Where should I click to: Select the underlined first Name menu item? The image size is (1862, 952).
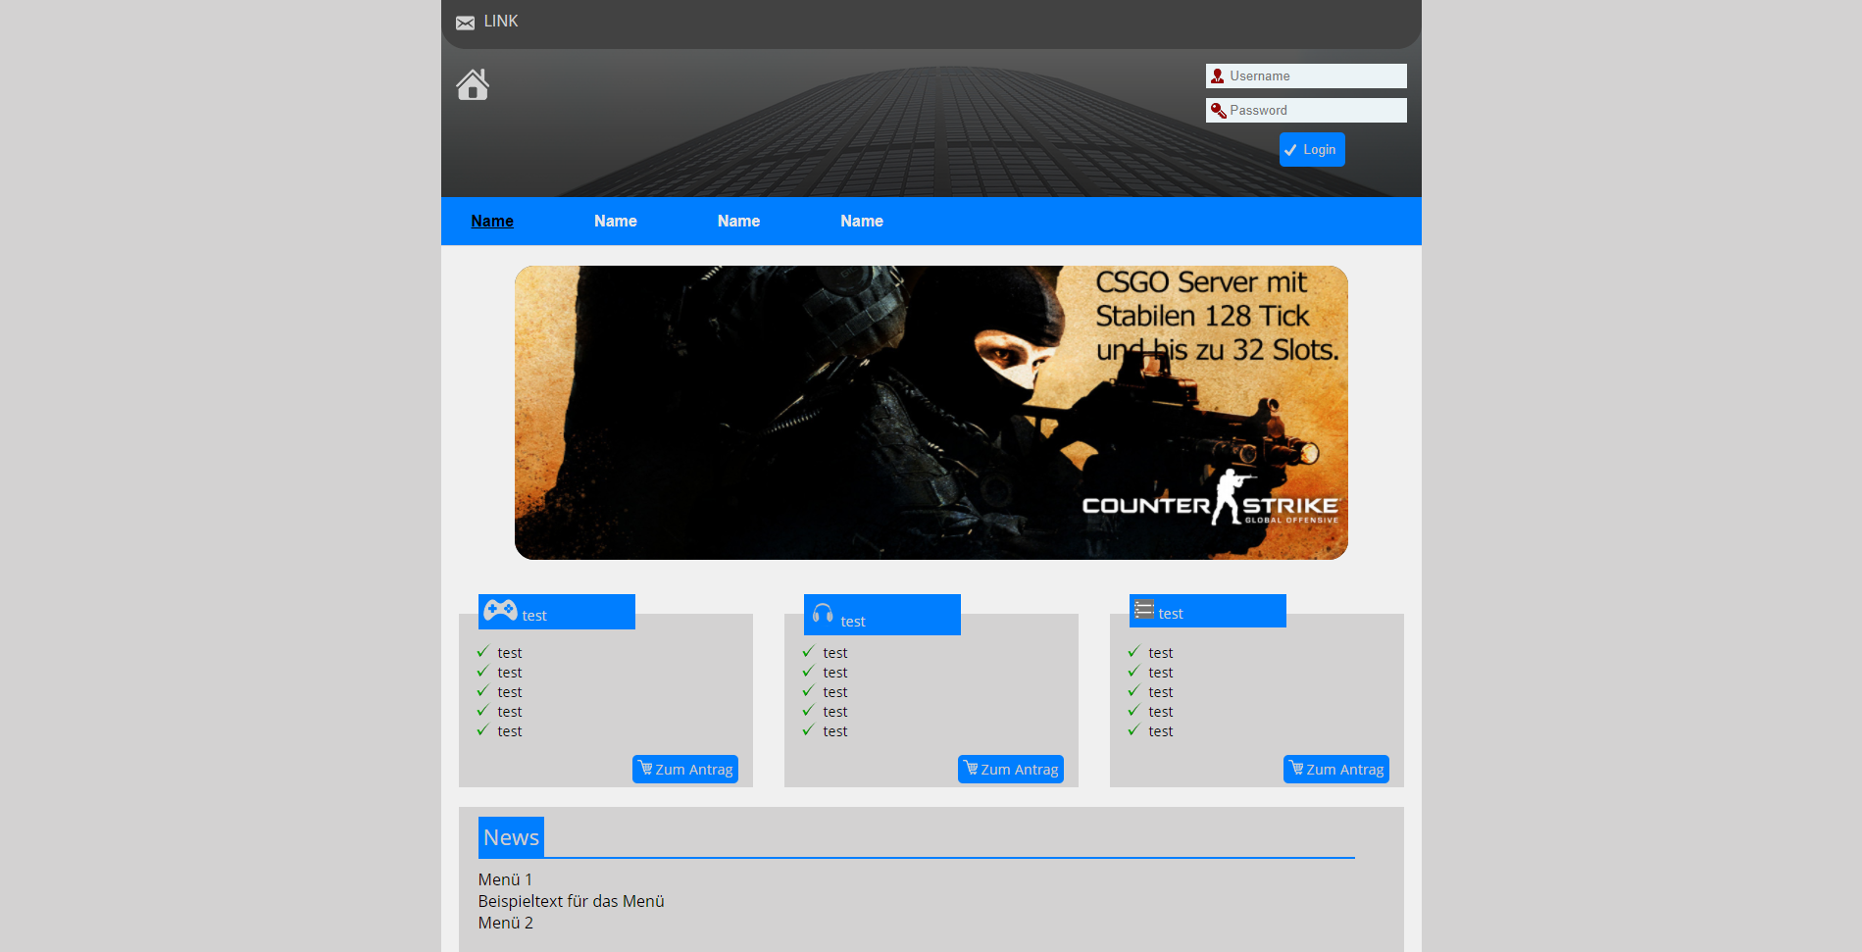(x=492, y=222)
